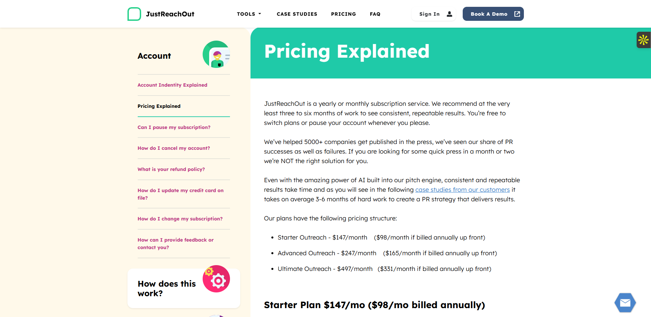Image resolution: width=651 pixels, height=317 pixels.
Task: Click the pink gear icon
Action: point(216,279)
